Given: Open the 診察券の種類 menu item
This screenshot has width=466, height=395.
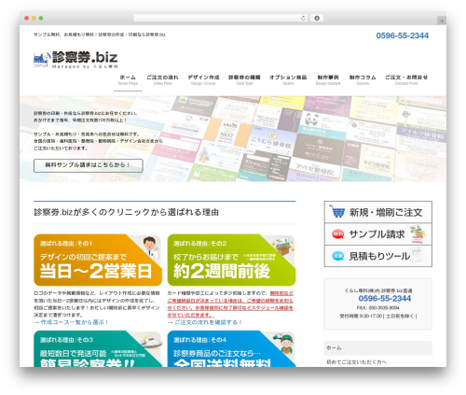Looking at the screenshot, I should tap(244, 79).
